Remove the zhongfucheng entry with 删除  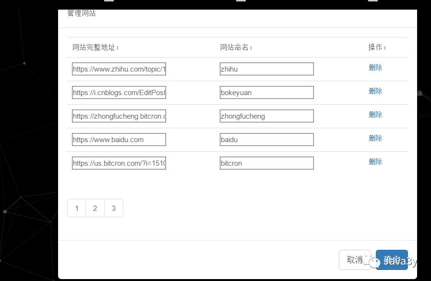pyautogui.click(x=375, y=114)
